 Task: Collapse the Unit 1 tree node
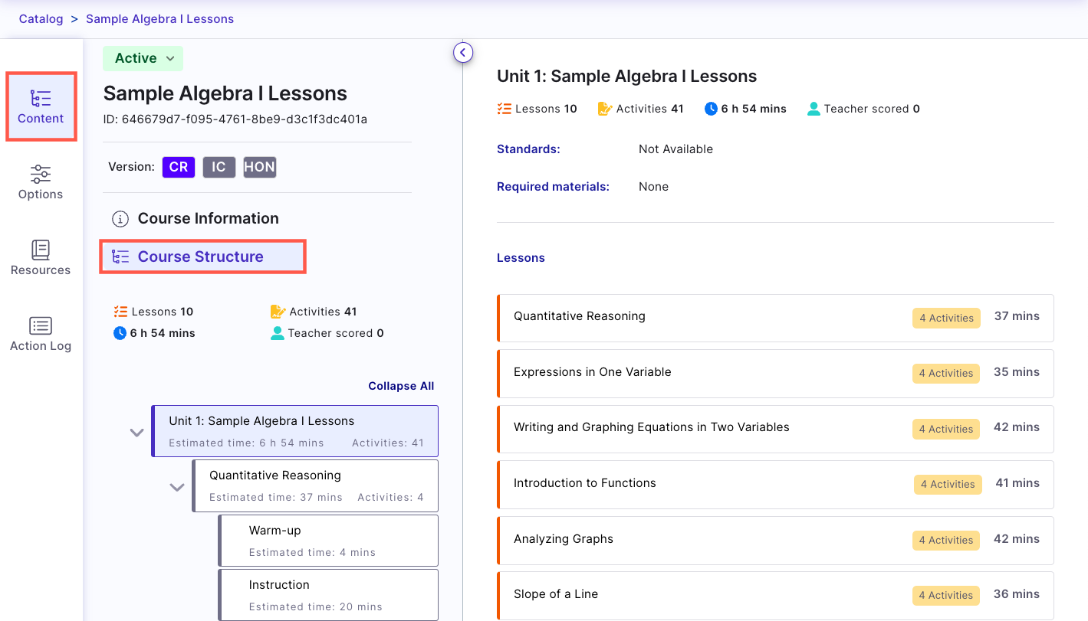(x=136, y=432)
